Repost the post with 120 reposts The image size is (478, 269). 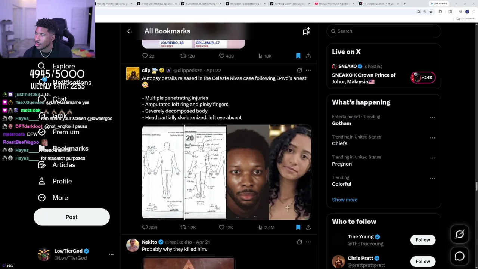click(x=183, y=56)
